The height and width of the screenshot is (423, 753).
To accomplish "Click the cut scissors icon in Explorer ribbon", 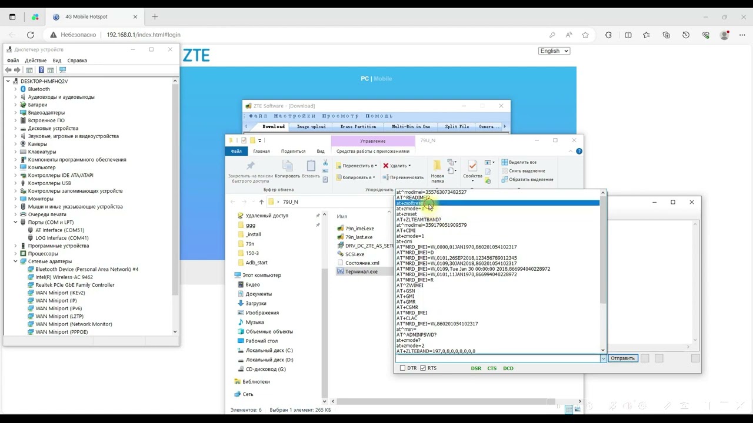I will click(x=325, y=163).
